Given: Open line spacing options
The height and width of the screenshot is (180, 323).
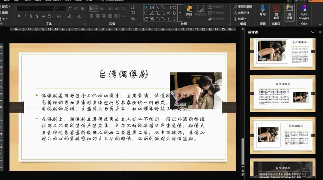Looking at the screenshot, I should point(123,9).
